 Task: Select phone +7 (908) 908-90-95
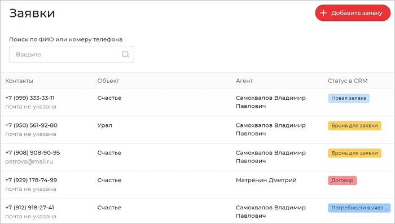[33, 153]
